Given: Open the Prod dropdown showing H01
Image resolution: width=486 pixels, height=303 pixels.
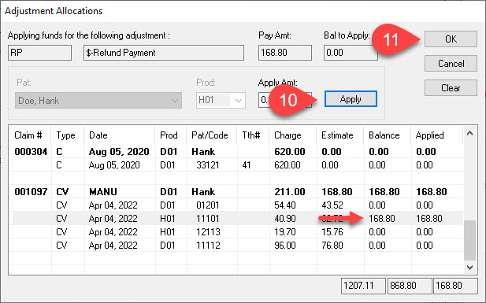Looking at the screenshot, I should [221, 101].
